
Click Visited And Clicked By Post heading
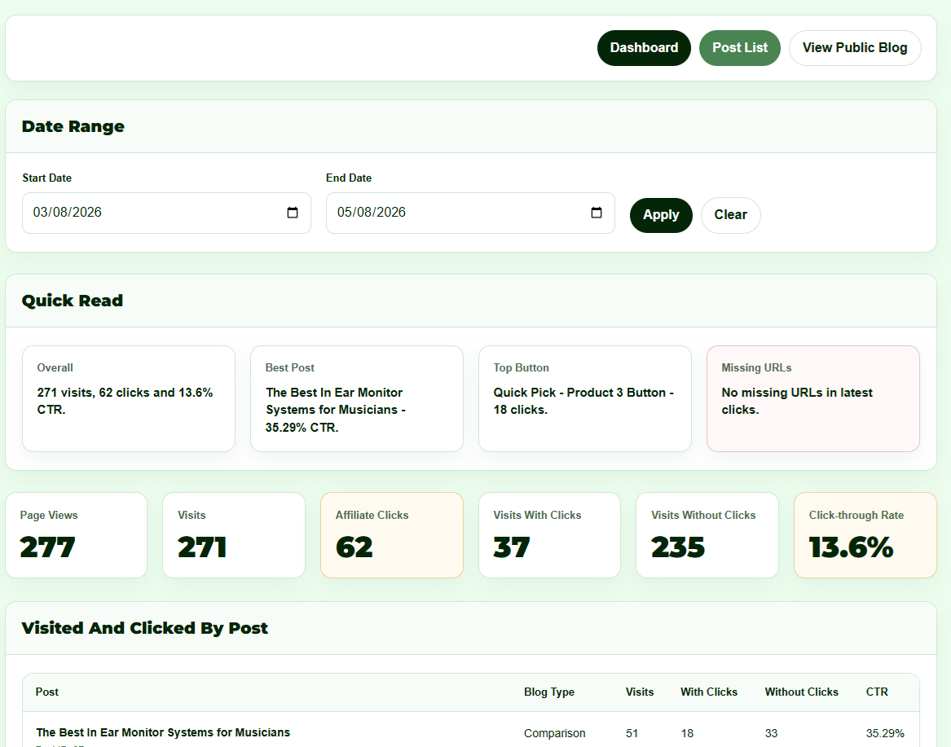(x=144, y=628)
